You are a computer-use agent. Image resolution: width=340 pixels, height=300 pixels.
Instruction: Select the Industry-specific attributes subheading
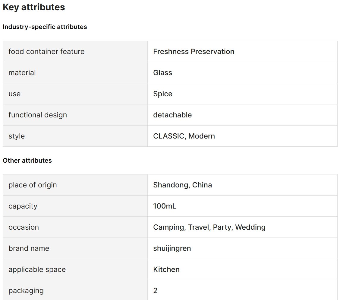pos(45,27)
